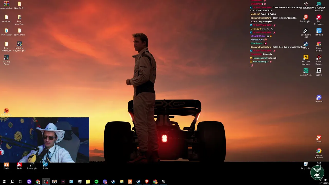Select the RedM desktop shortcut
The image size is (329, 185).
click(x=19, y=166)
